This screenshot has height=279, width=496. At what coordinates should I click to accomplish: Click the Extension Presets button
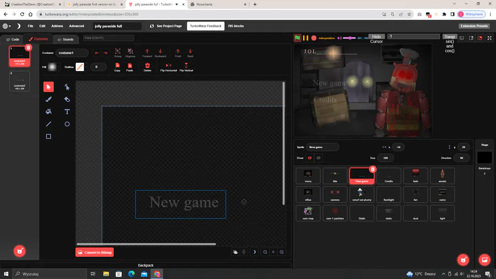point(474,26)
